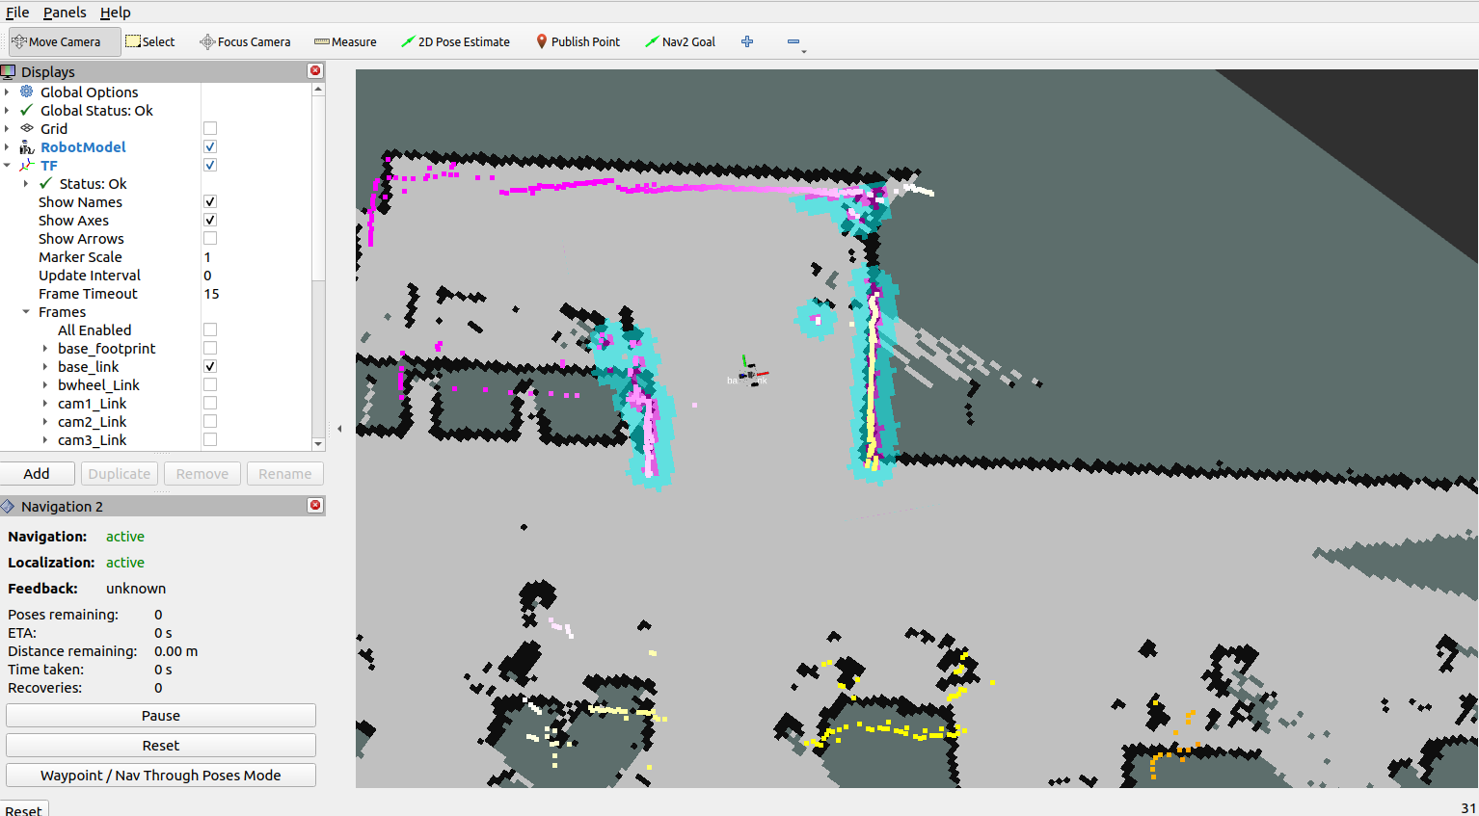The width and height of the screenshot is (1479, 816).
Task: Collapse the Frames list
Action: (26, 312)
